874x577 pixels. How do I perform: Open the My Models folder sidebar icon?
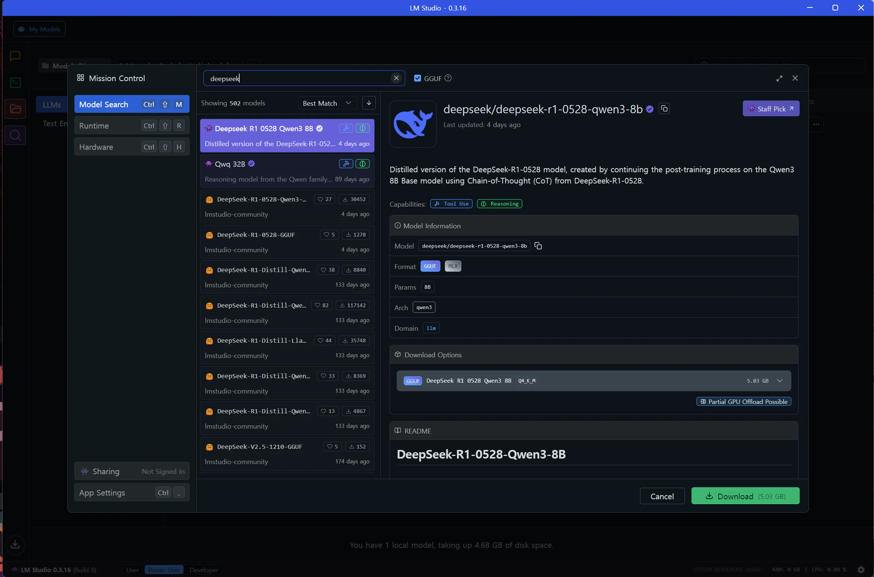click(15, 109)
